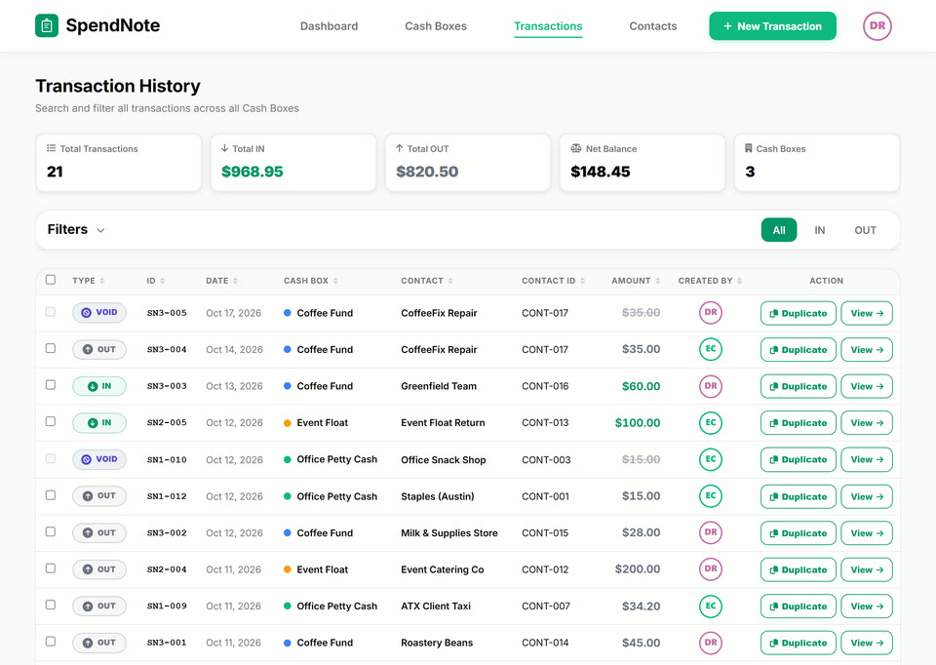Select the checkbox for transaction SN3-001
Screen dimensions: 936x665
click(51, 642)
